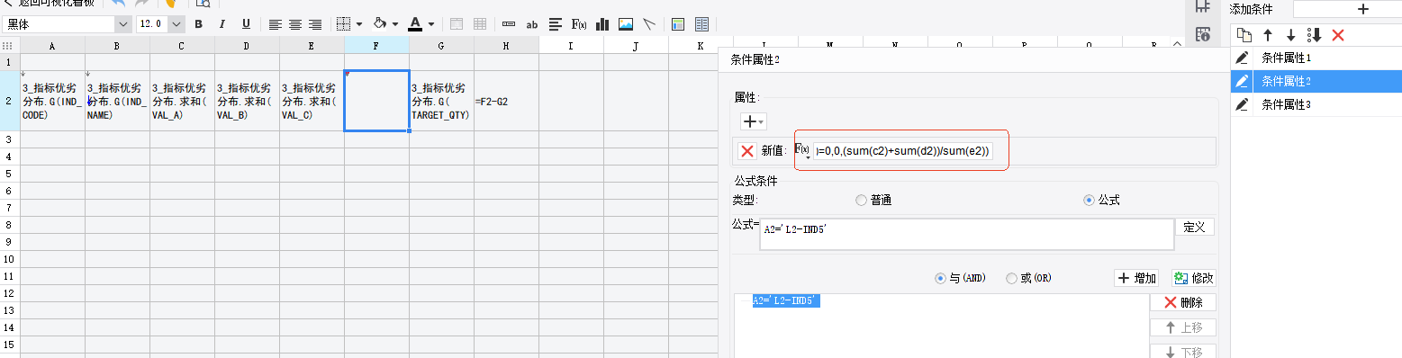Click the redo arrow in top bar
Image resolution: width=1402 pixels, height=358 pixels.
pos(141,4)
